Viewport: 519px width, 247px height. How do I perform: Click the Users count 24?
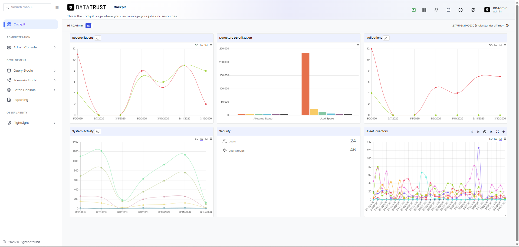coord(353,141)
